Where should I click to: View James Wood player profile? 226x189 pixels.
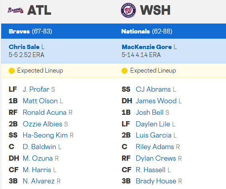point(156,101)
